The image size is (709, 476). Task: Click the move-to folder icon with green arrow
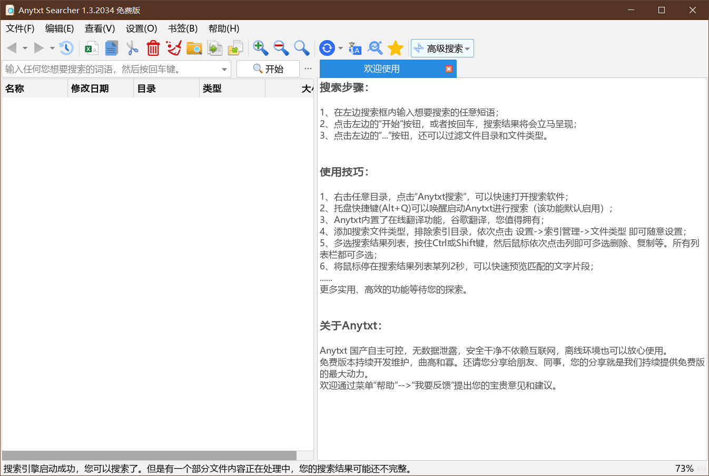pyautogui.click(x=235, y=48)
